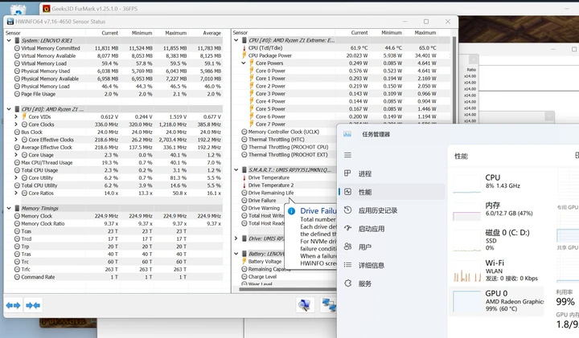
Task: Collapse the Battery: LENOVO group
Action: [236, 254]
